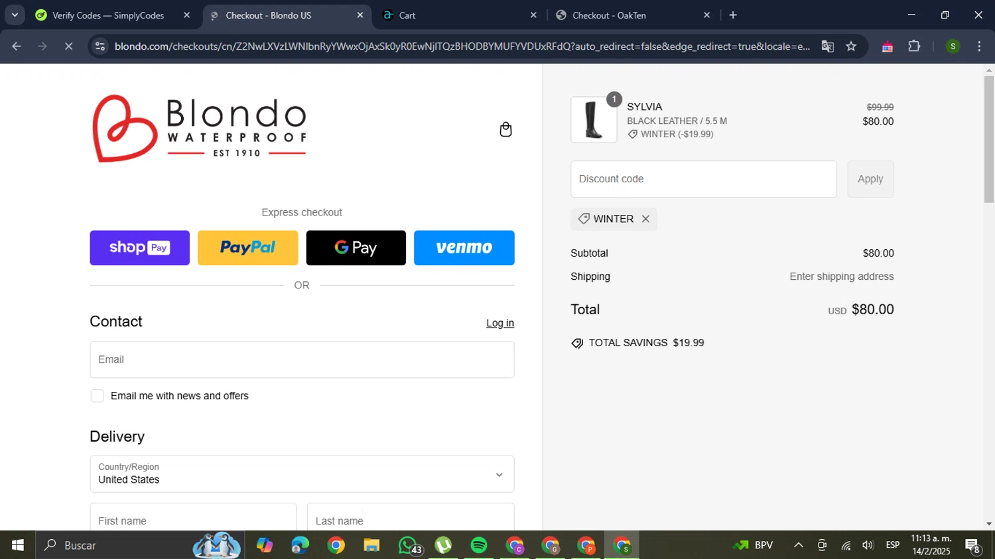Open the shopping bag cart icon
Viewport: 995px width, 559px height.
[x=505, y=129]
